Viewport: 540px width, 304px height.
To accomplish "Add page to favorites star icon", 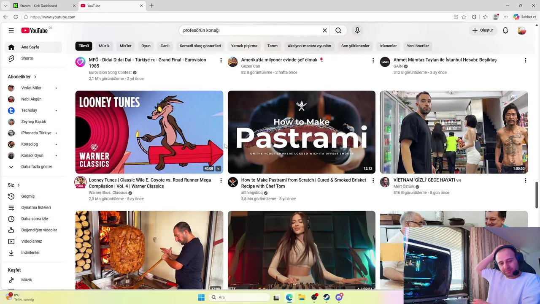I will [x=464, y=17].
